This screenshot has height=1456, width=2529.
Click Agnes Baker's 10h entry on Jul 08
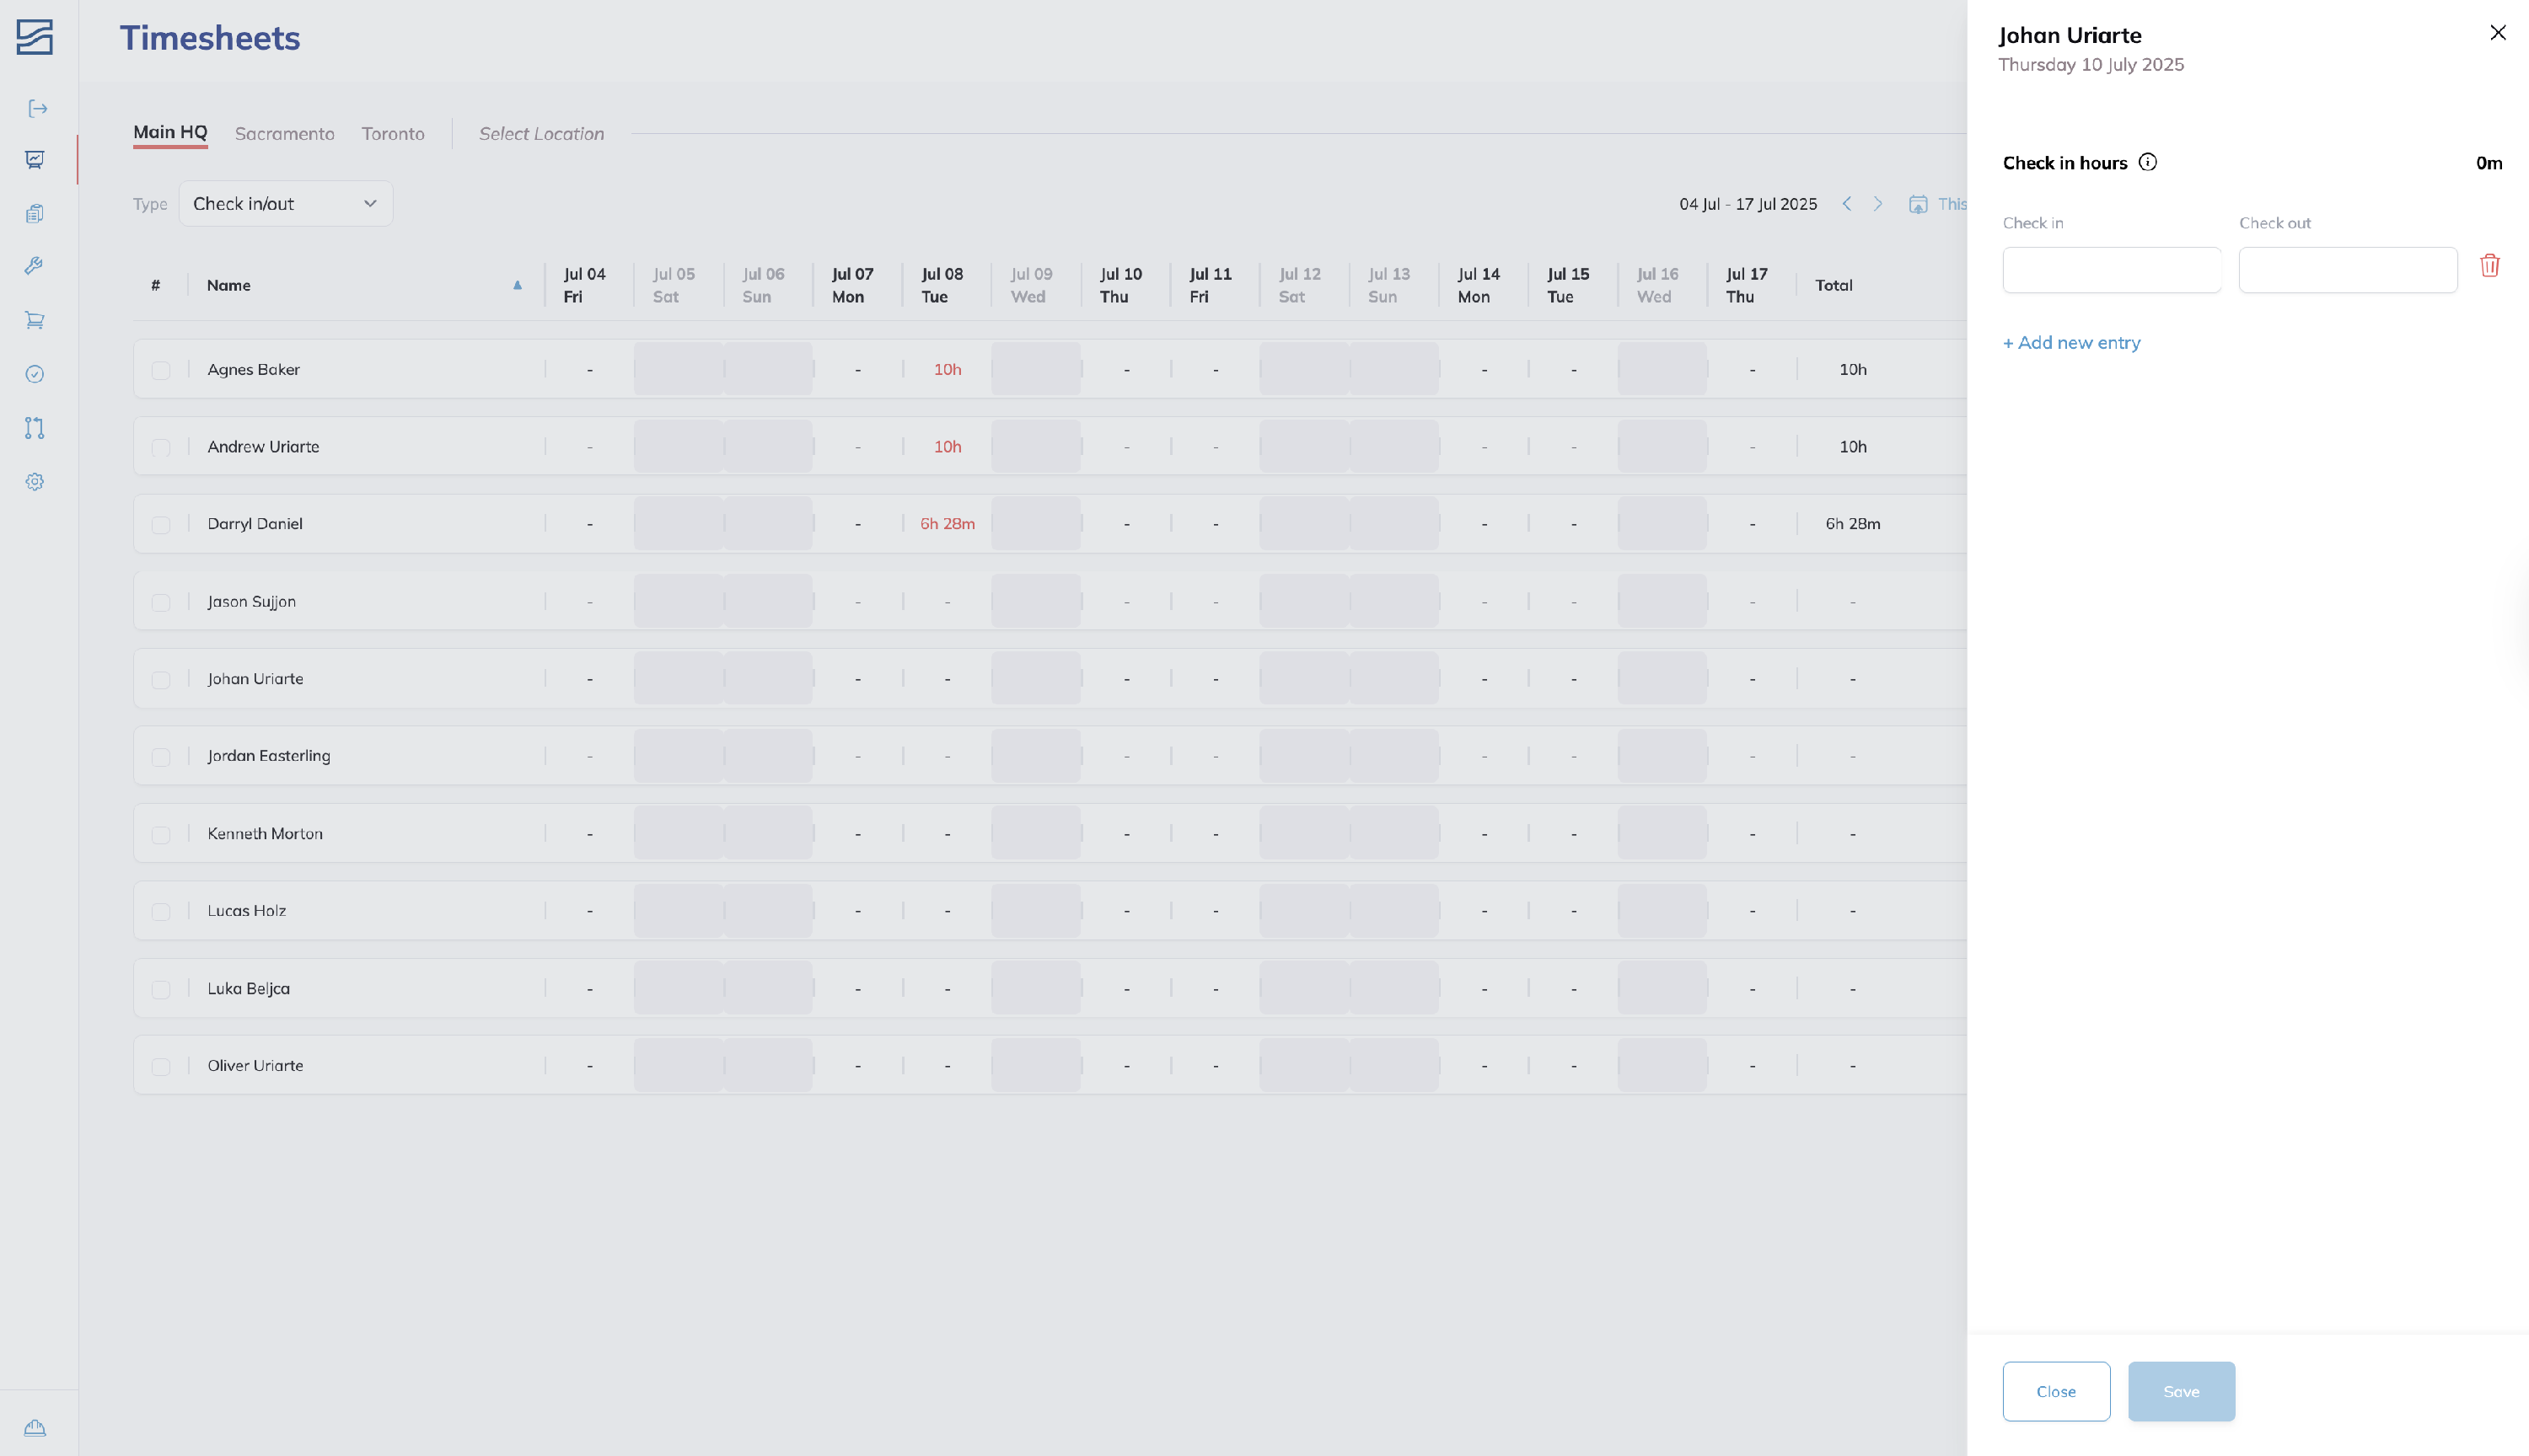[x=948, y=370]
